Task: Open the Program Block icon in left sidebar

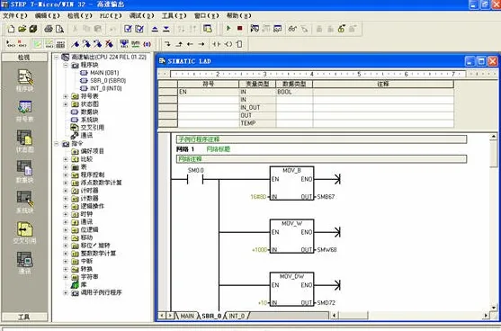Action: point(24,80)
